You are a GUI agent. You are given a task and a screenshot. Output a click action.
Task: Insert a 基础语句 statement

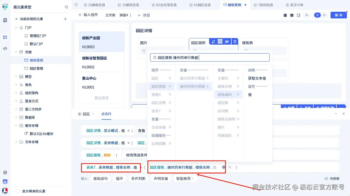pos(100,179)
